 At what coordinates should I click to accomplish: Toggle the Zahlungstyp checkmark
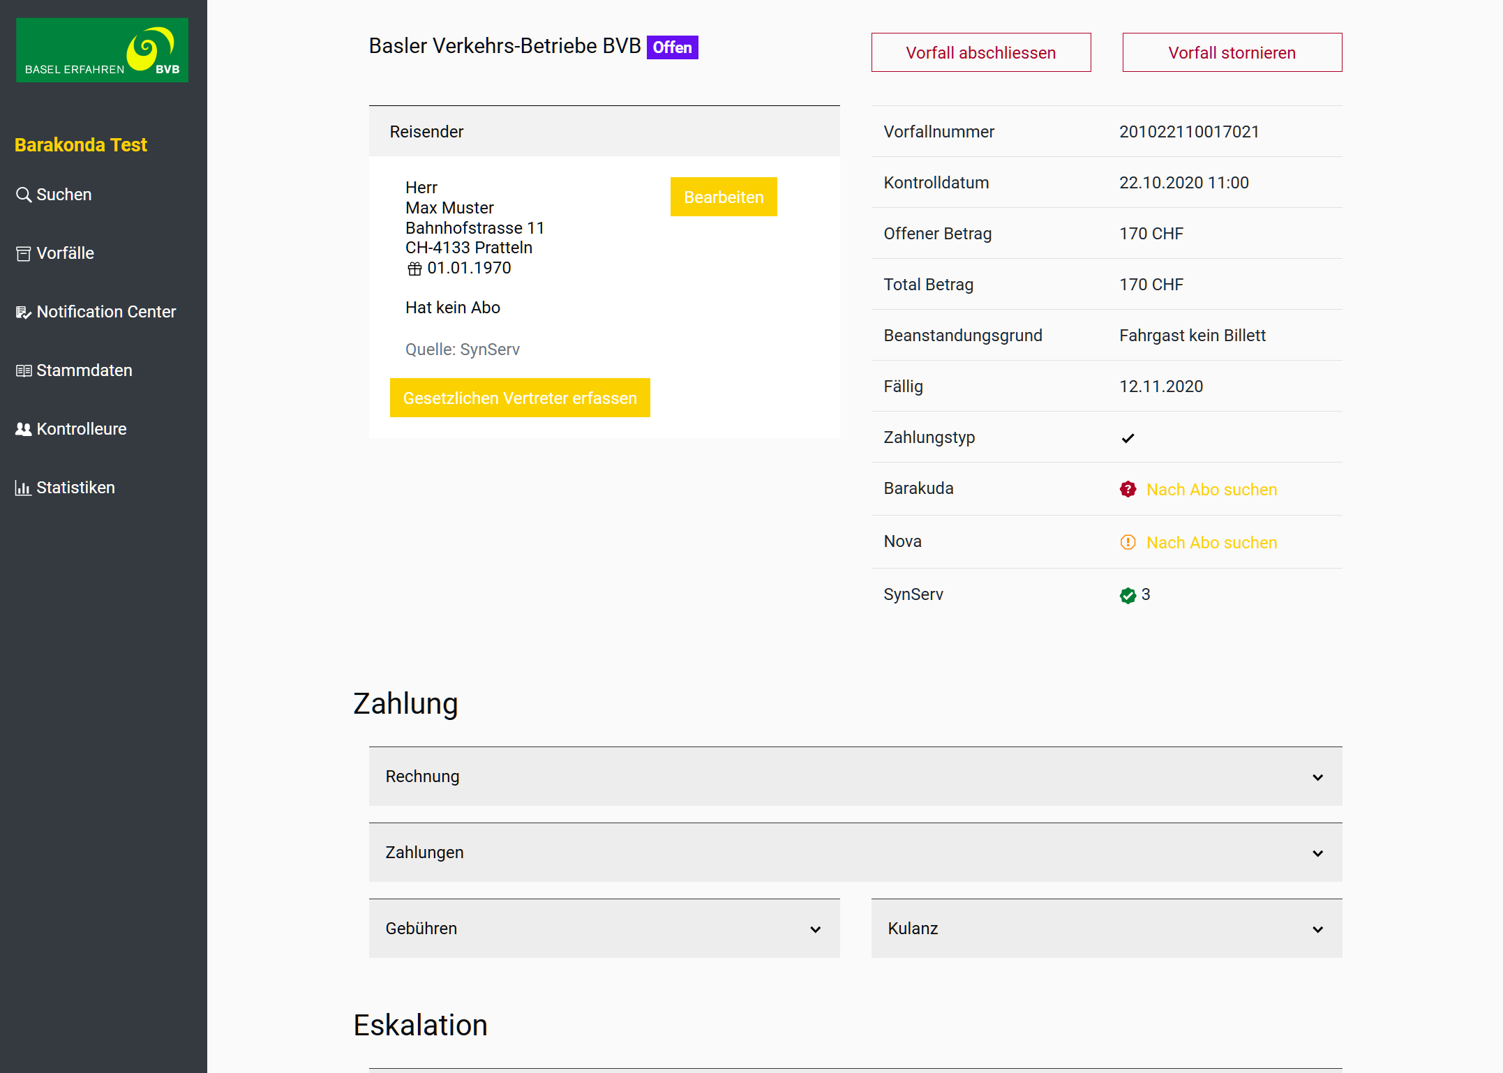pos(1128,438)
